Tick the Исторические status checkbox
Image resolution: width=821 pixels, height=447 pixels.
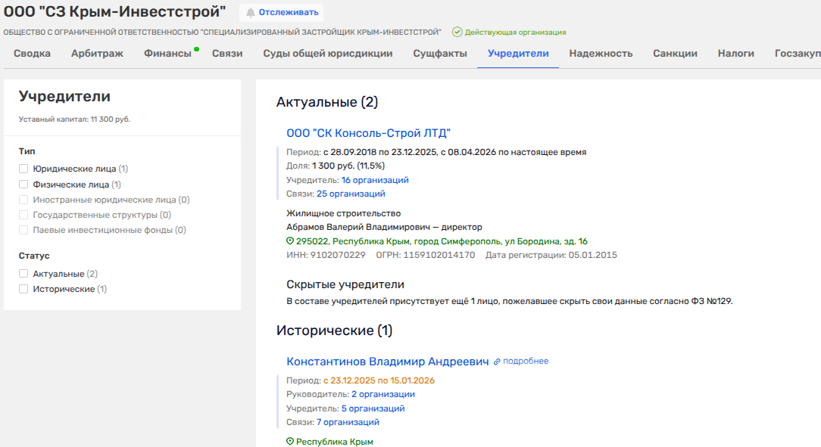coord(23,289)
